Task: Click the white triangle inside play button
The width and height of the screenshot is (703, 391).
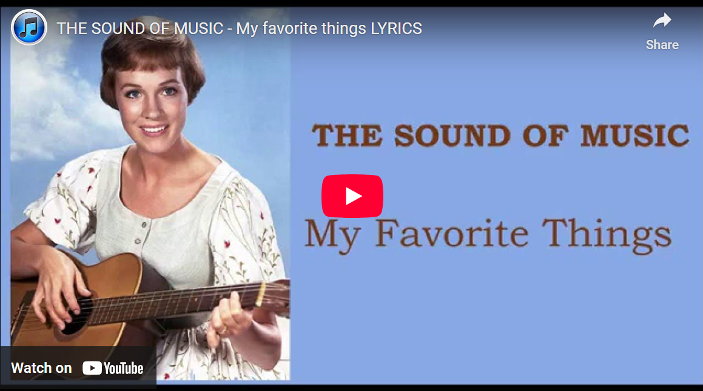Action: 353,196
